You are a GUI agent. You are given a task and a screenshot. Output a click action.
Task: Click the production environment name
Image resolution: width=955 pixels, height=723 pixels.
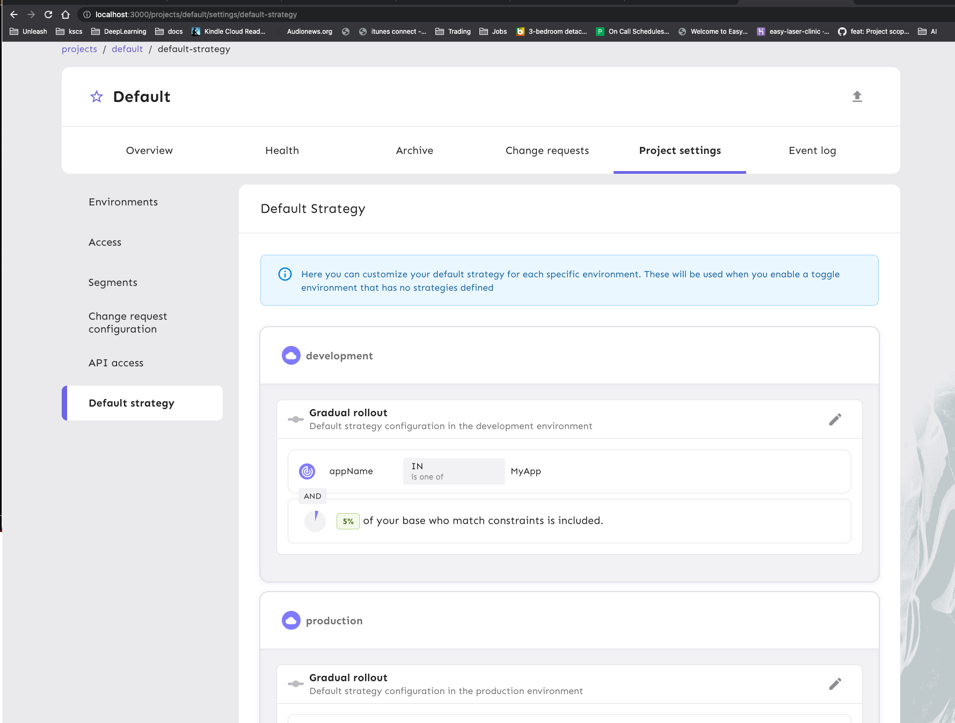[x=334, y=621]
